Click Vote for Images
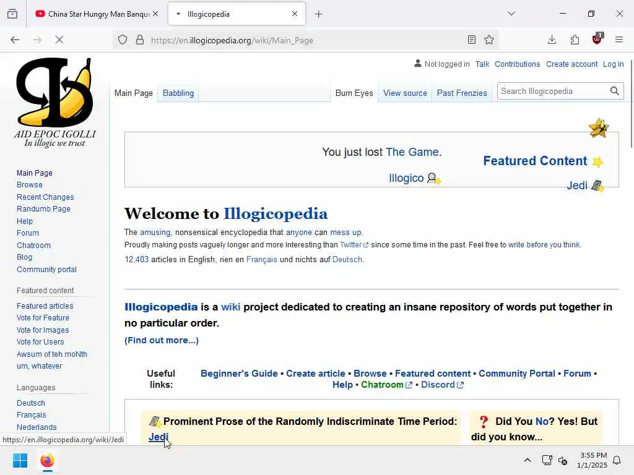Image resolution: width=634 pixels, height=475 pixels. [x=43, y=330]
